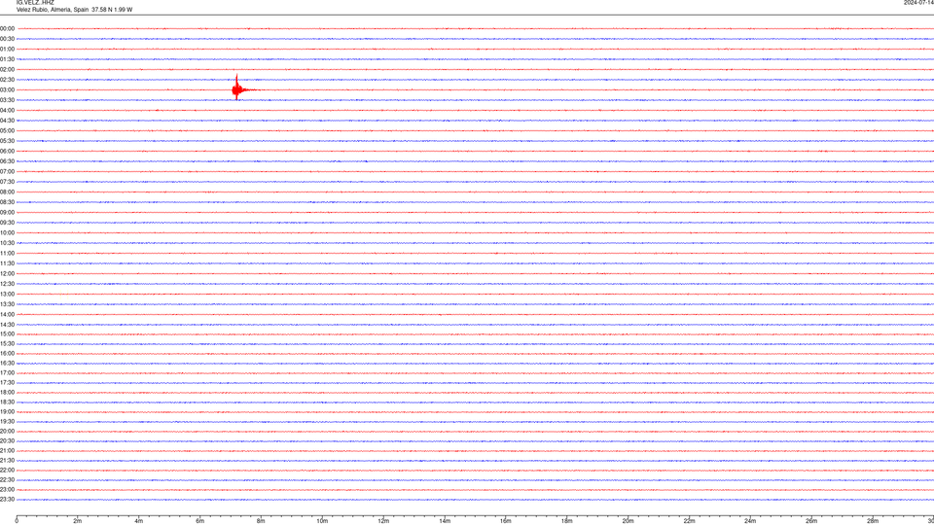Click the 06:00 time label
The width and height of the screenshot is (934, 525).
7,152
